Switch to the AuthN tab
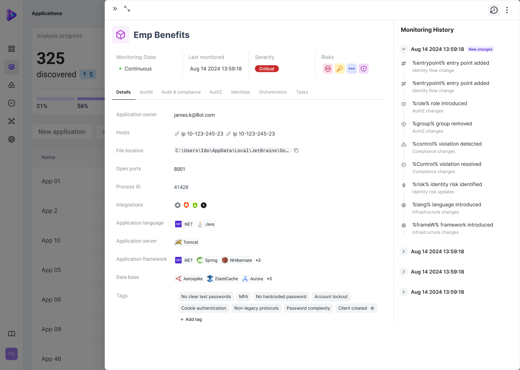This screenshot has height=370, width=520. [x=146, y=92]
